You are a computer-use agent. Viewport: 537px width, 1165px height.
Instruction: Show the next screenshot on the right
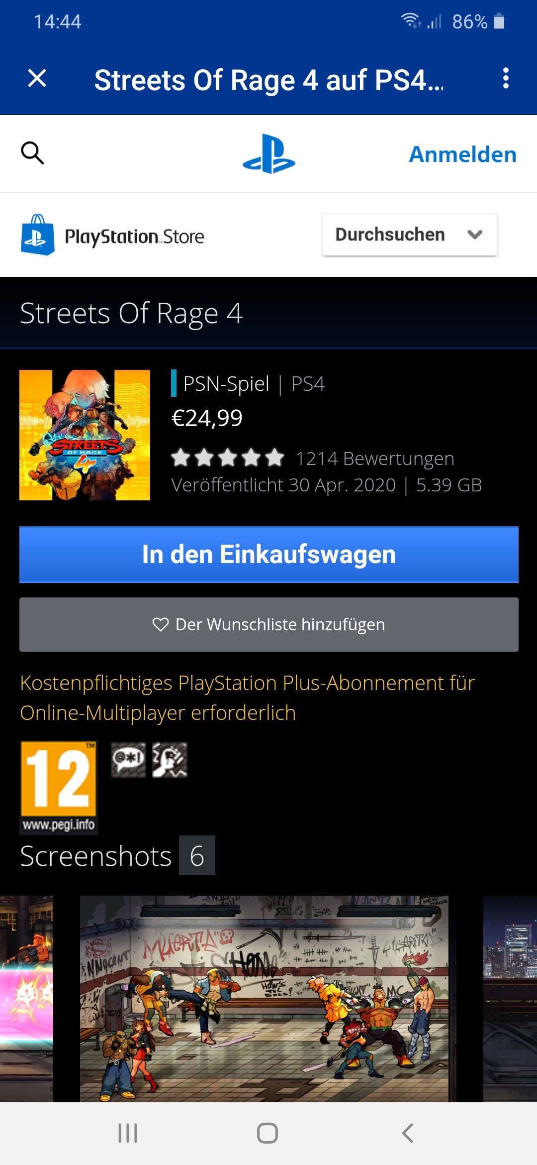click(x=510, y=998)
